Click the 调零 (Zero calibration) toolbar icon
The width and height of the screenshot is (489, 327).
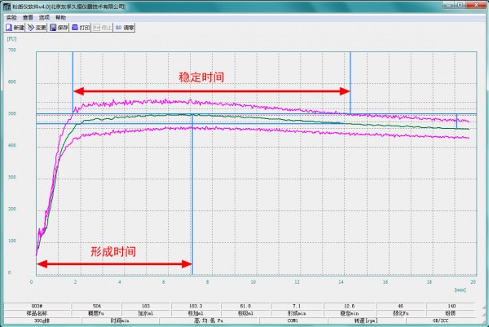tap(125, 27)
